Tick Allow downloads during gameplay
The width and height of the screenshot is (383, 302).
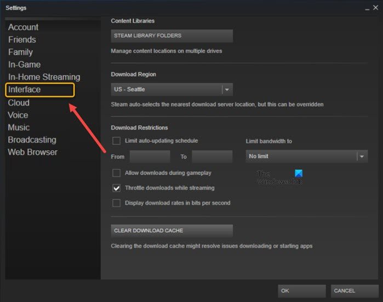tap(116, 173)
